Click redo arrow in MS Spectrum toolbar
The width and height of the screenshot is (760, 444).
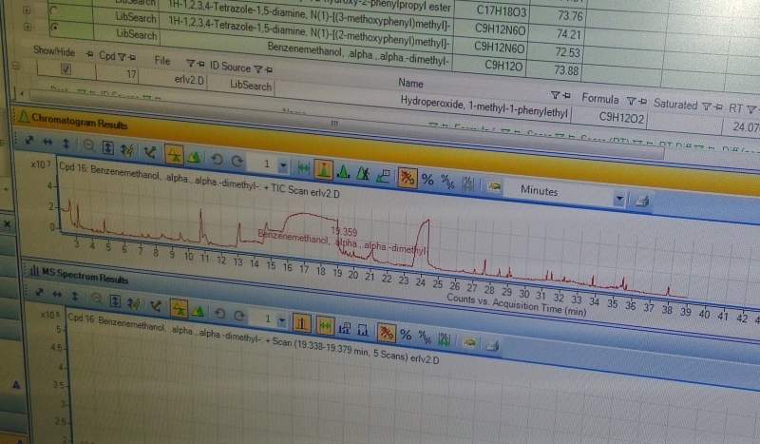(x=239, y=316)
